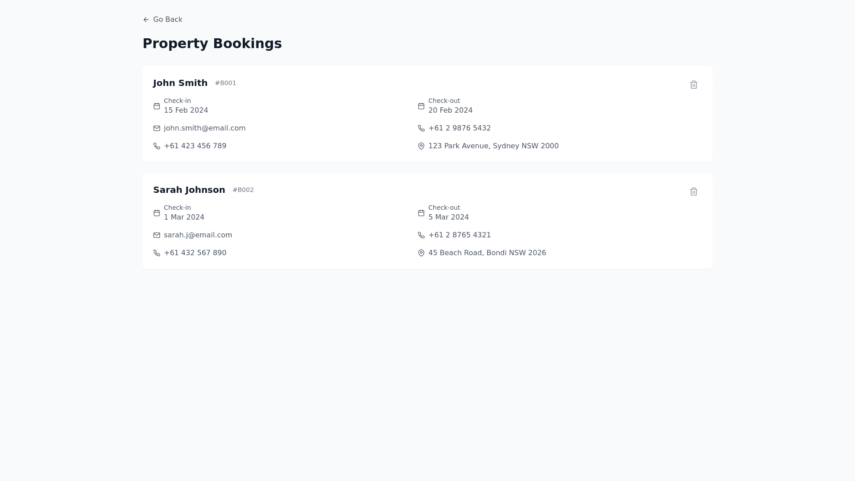Click the john.smith@email.com email address

[x=204, y=128]
